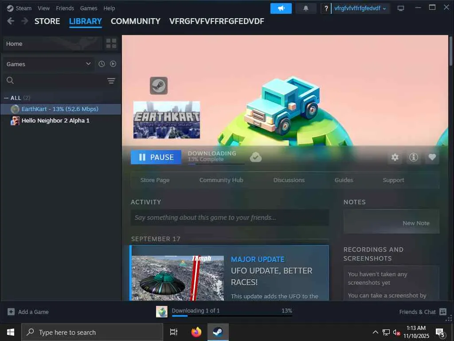This screenshot has height=341, width=454.
Task: Click the EarthKart logo image
Action: click(167, 120)
